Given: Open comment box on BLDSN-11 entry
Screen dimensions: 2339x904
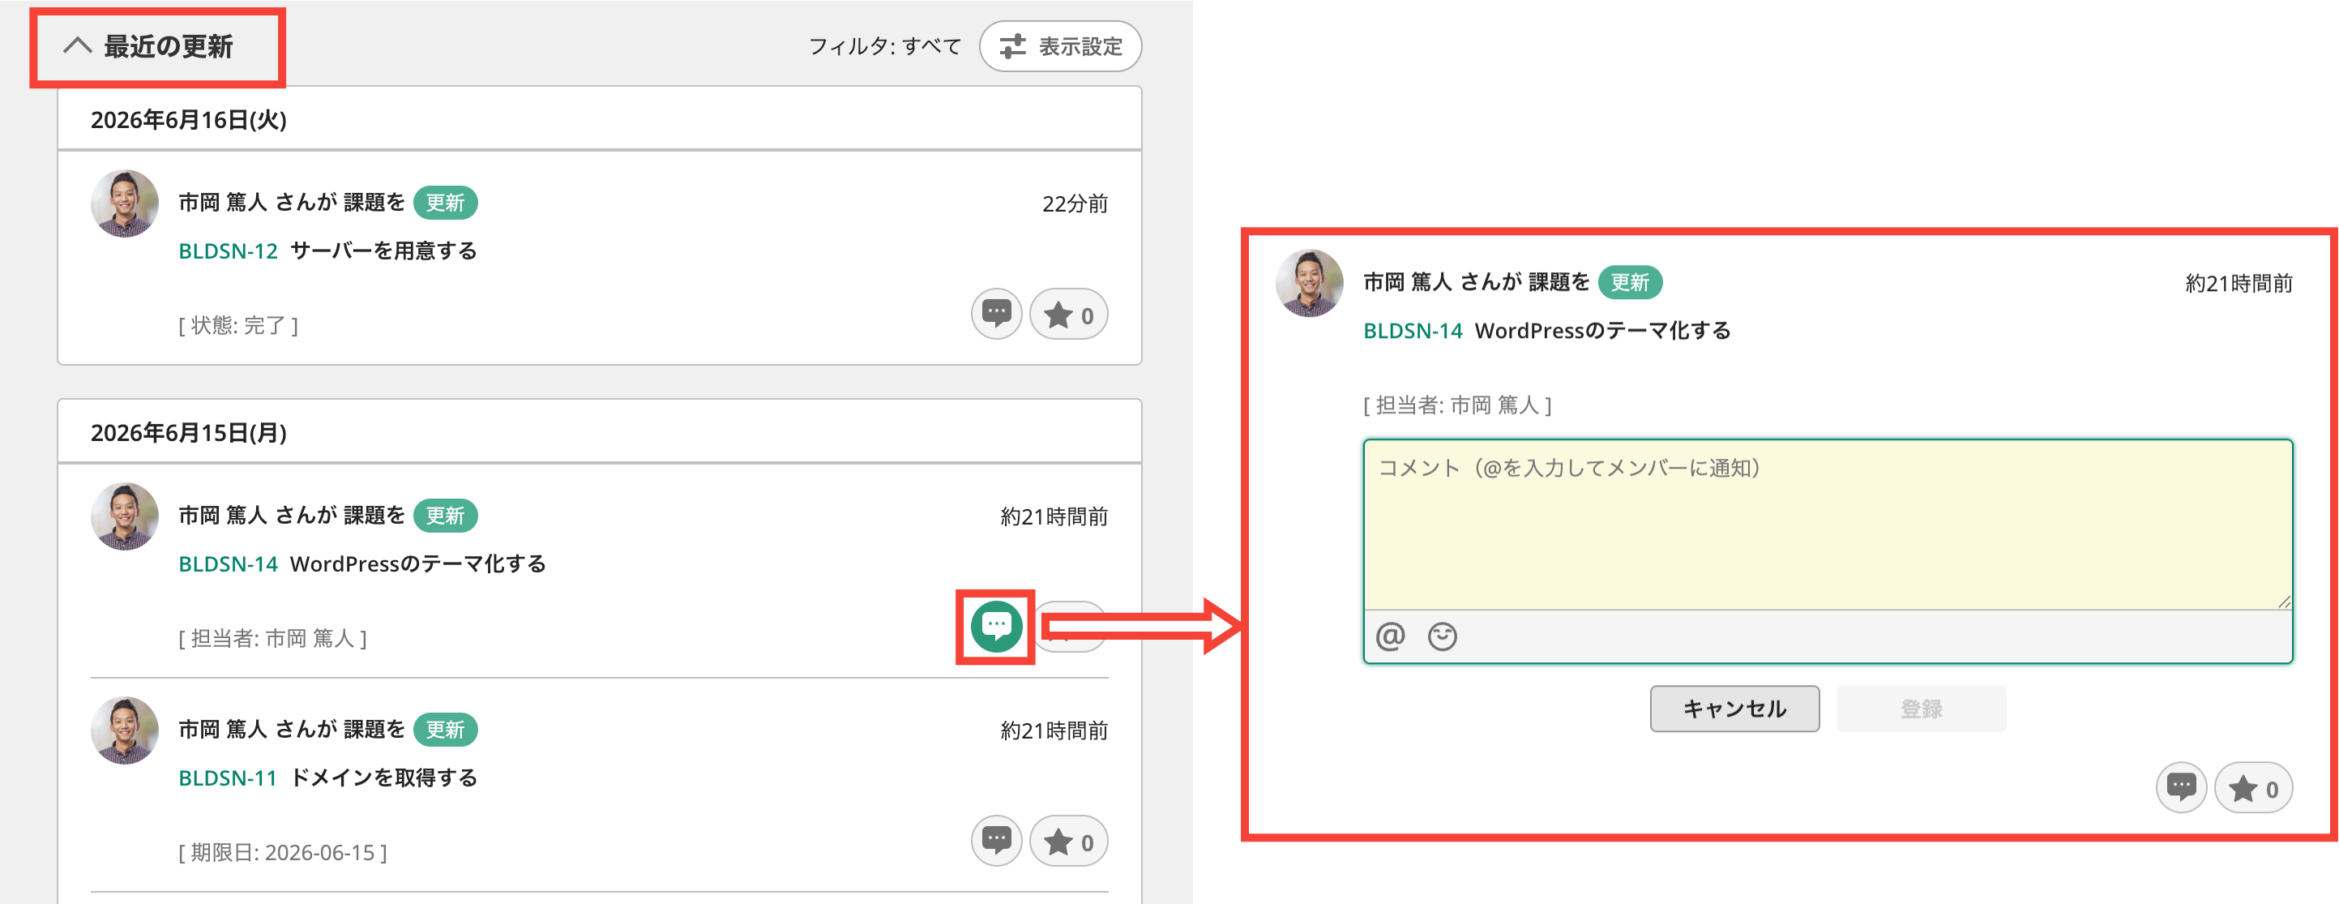Looking at the screenshot, I should pos(996,842).
